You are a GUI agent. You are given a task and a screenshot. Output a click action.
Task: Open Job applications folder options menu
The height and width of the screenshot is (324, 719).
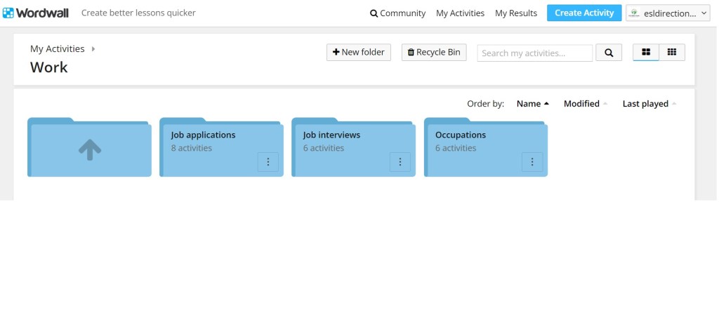tap(268, 162)
